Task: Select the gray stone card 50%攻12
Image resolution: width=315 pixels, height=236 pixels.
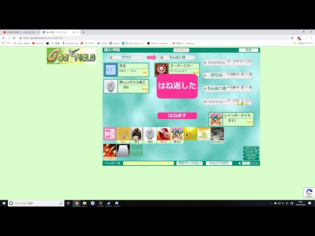Action: (x=217, y=135)
